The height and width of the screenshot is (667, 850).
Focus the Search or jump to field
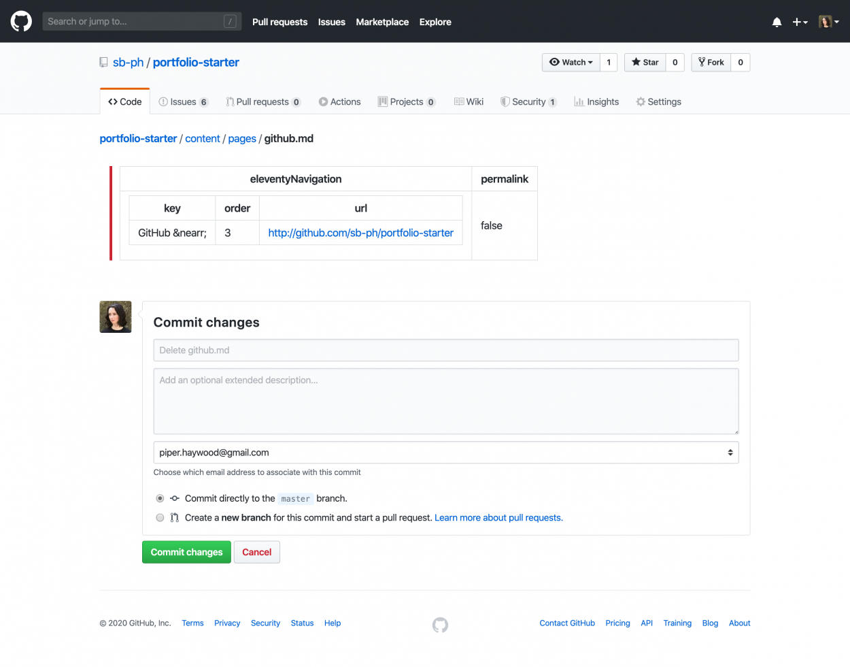tap(142, 22)
